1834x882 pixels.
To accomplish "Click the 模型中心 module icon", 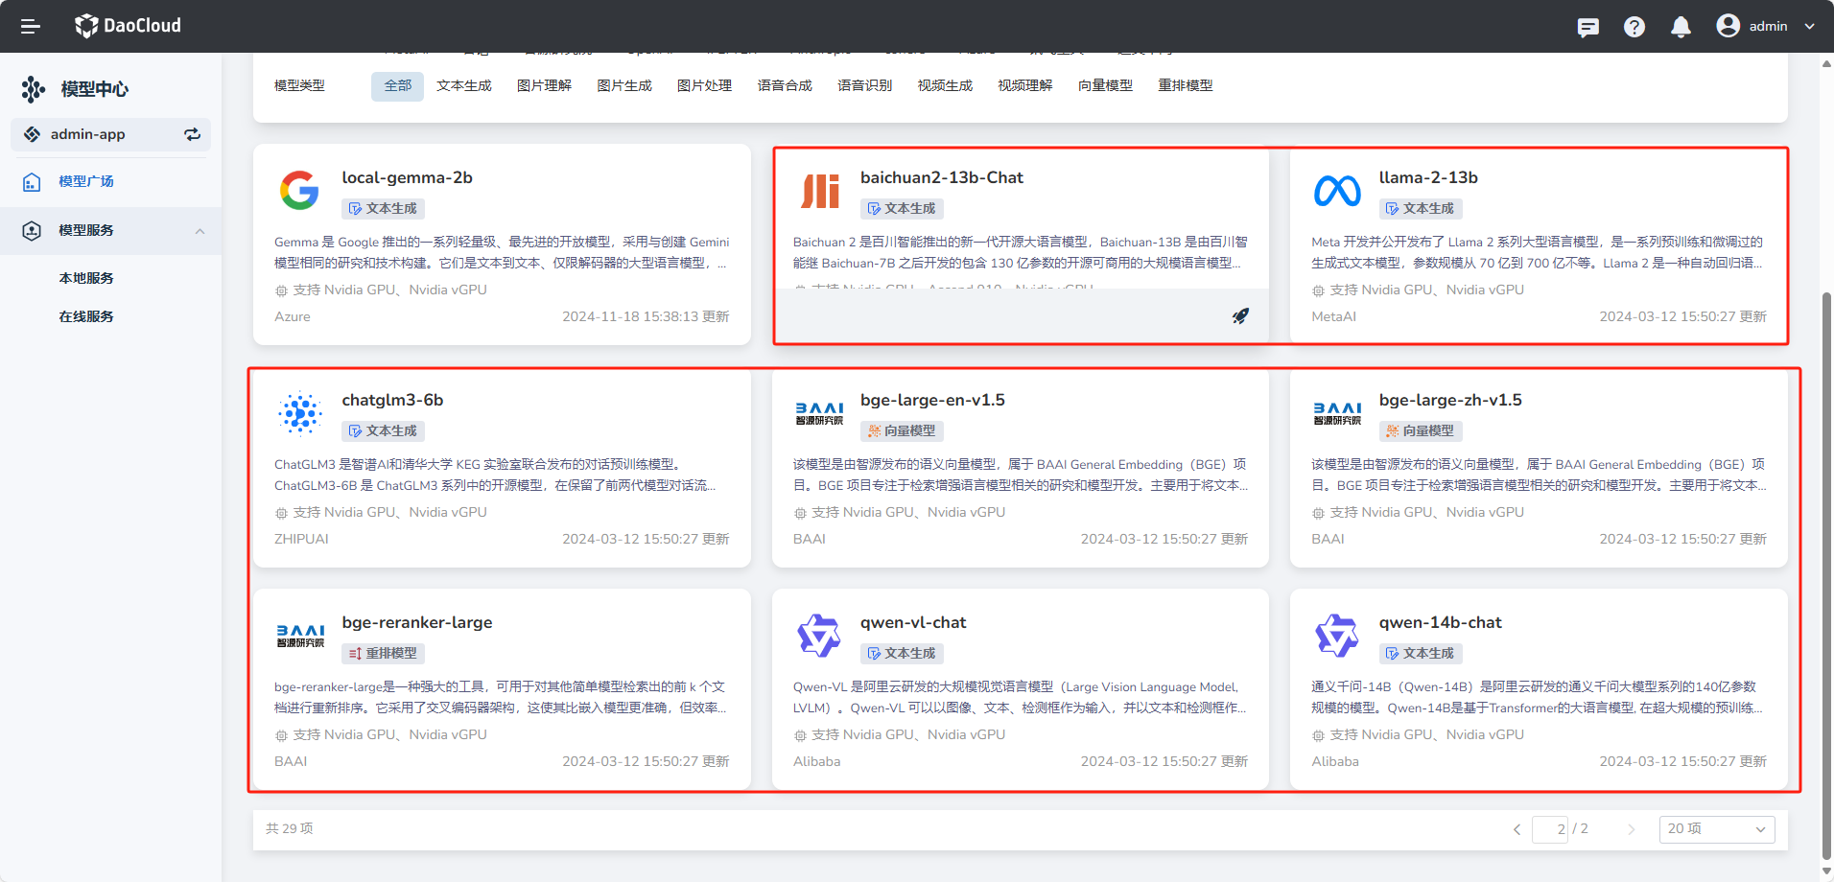I will pos(34,89).
